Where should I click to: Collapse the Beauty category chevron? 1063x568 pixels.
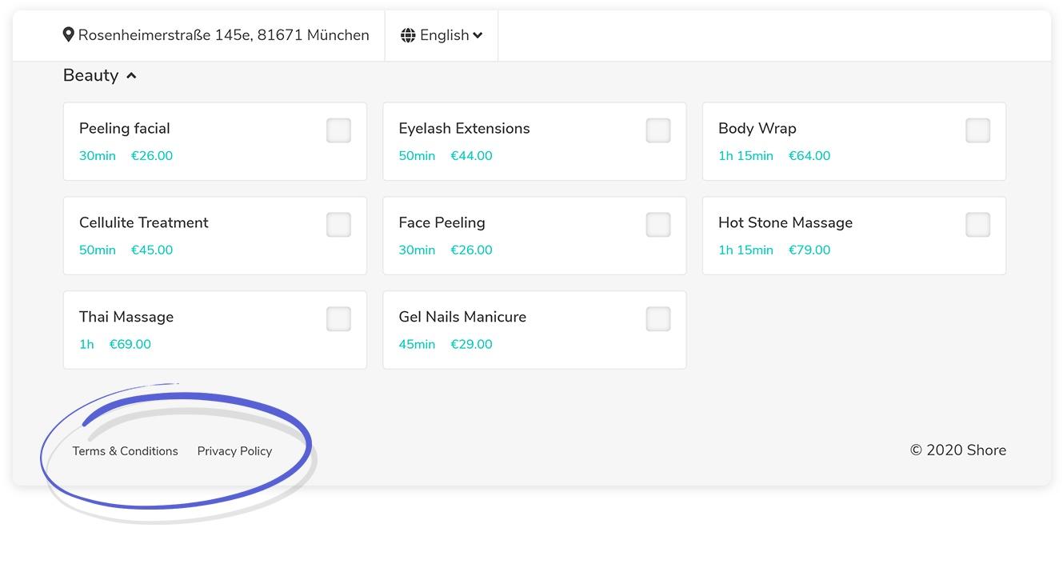(x=131, y=75)
